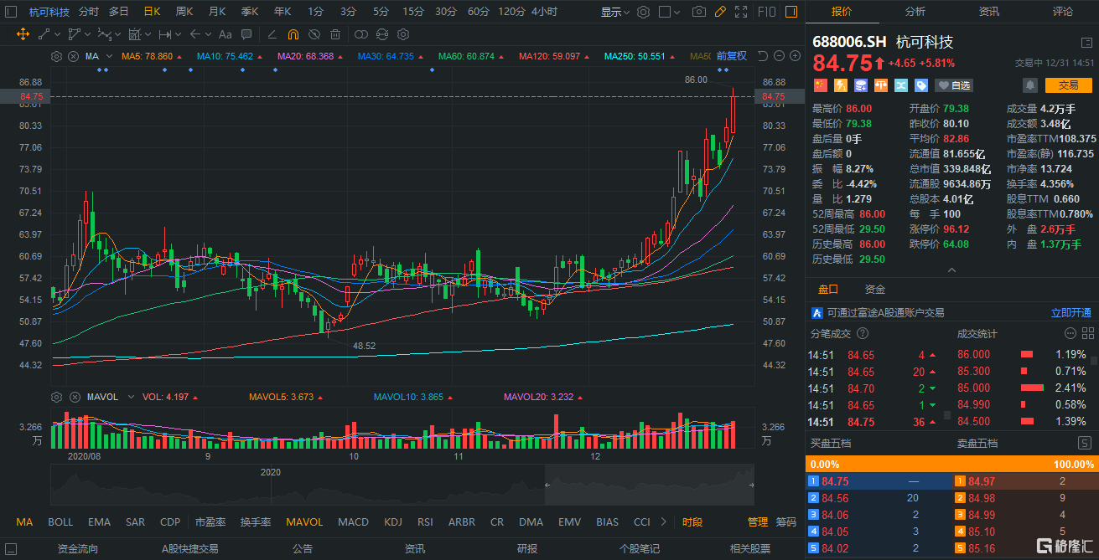Enter fullscreen chart mode
Screen dimensions: 1099x560
tap(739, 12)
